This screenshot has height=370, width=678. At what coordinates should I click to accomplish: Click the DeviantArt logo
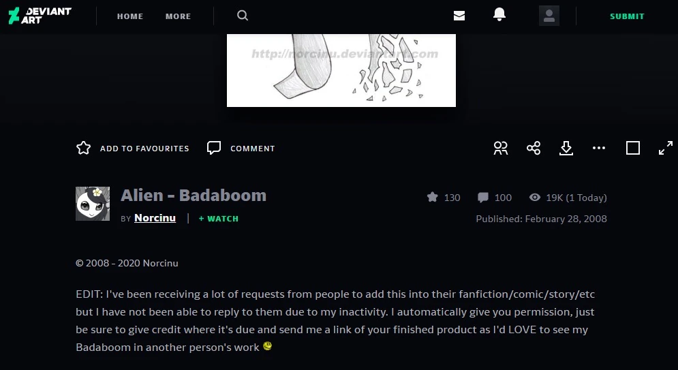[x=39, y=16]
